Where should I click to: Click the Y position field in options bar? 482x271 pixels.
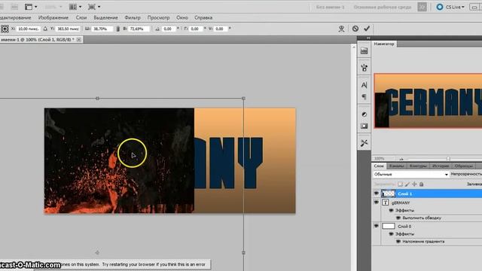[68, 29]
